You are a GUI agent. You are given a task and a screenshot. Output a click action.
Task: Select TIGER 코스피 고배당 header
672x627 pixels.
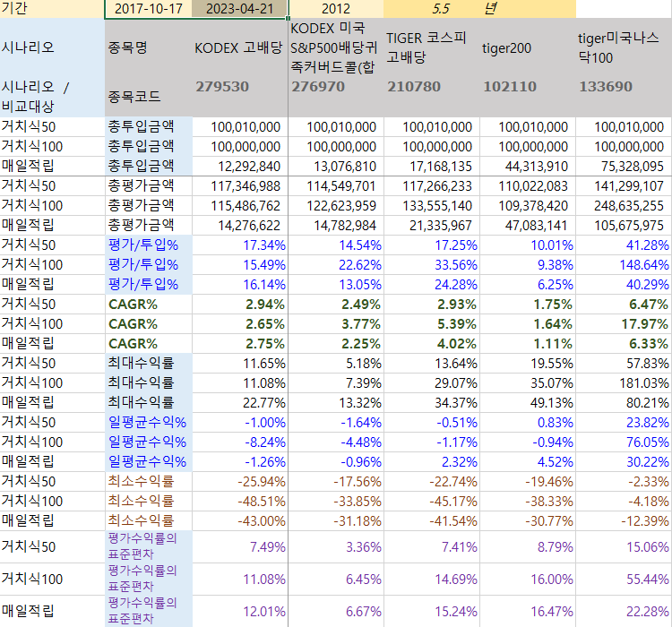click(x=432, y=47)
